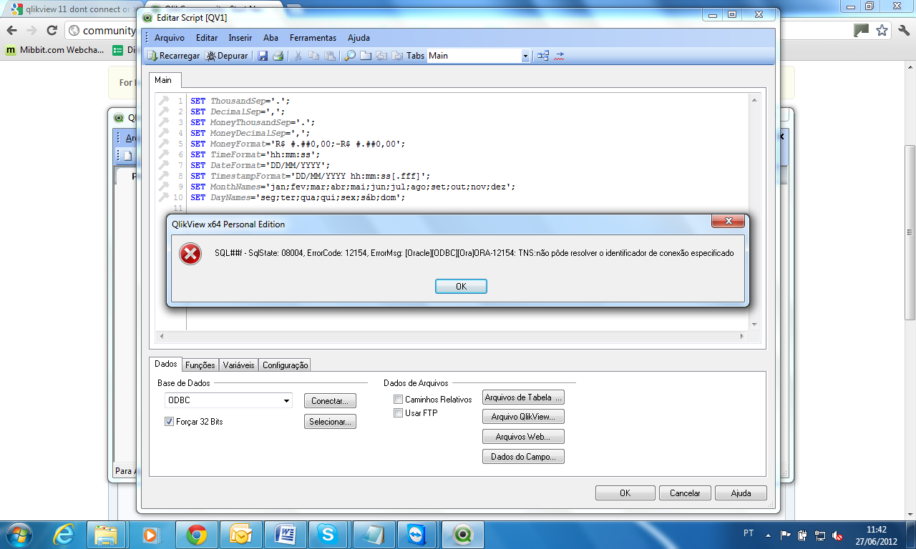Open the Inserir menu
The height and width of the screenshot is (549, 916).
point(240,38)
